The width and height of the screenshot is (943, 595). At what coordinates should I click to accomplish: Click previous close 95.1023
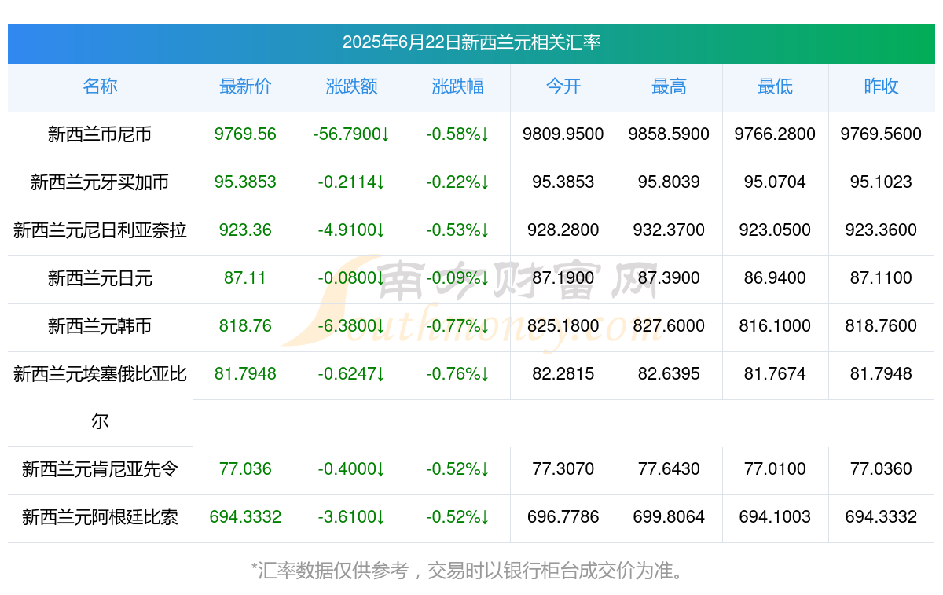881,182
